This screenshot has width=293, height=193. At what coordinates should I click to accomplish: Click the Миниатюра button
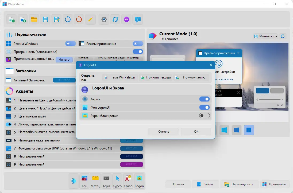point(265,36)
